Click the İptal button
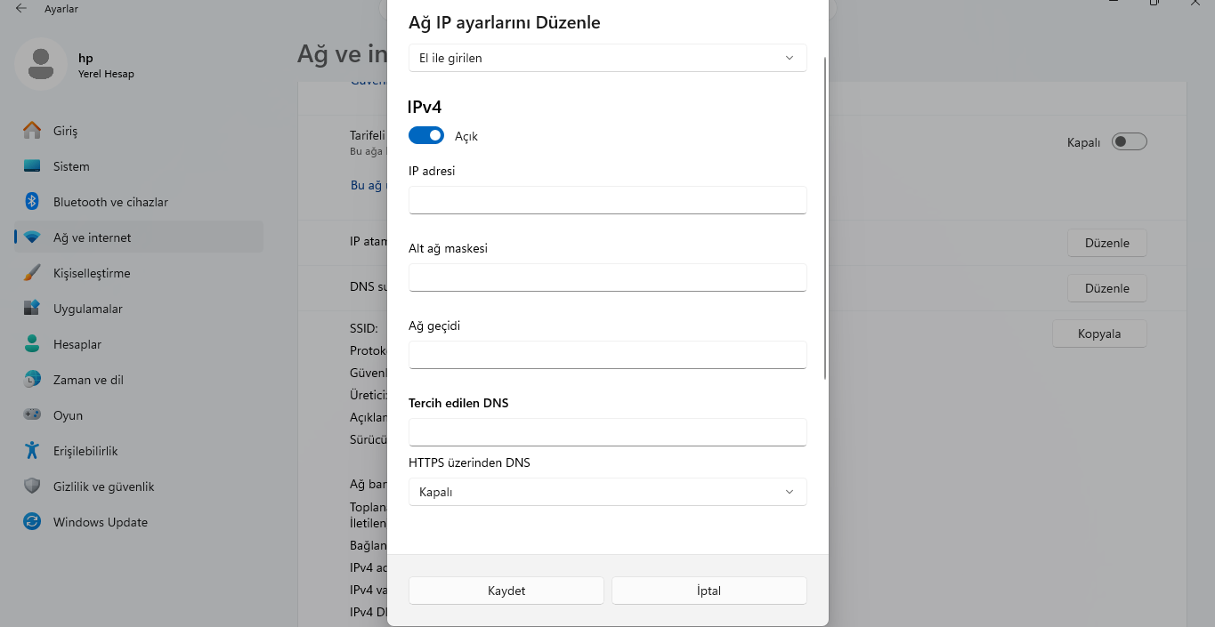This screenshot has height=627, width=1215. pyautogui.click(x=709, y=591)
